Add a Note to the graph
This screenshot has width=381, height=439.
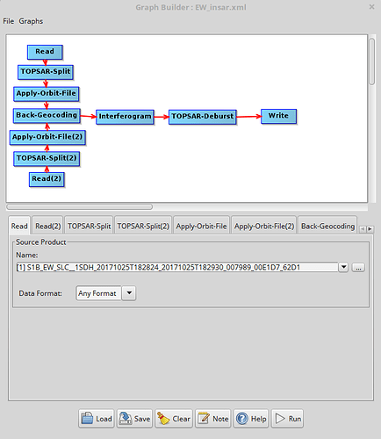point(213,419)
